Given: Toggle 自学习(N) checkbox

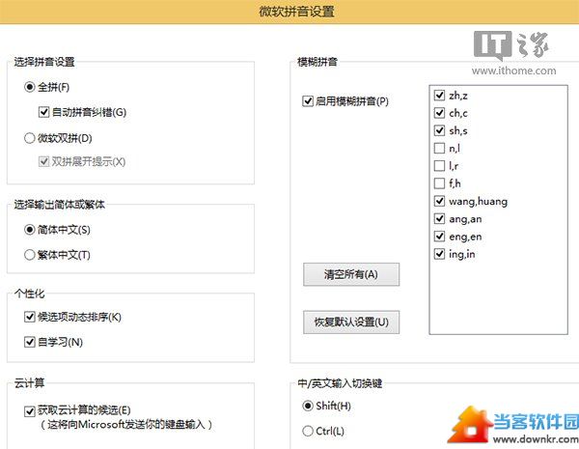Looking at the screenshot, I should [x=30, y=342].
